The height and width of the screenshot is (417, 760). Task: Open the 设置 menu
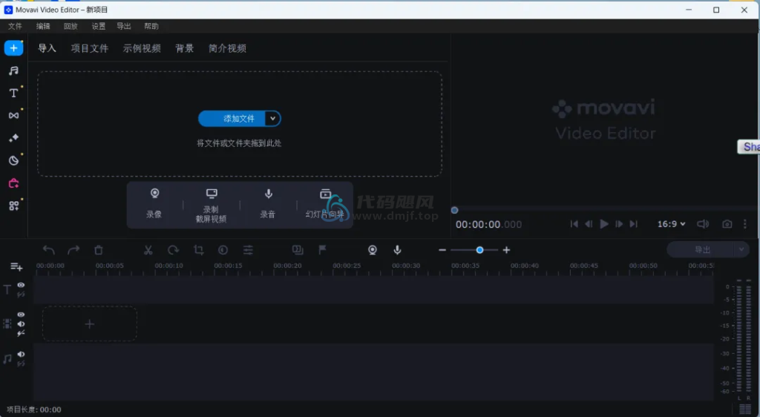[99, 26]
